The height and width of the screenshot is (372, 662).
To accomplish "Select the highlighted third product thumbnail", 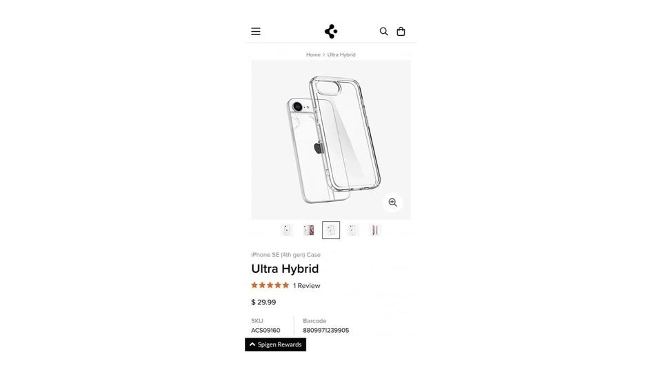I will (x=331, y=230).
